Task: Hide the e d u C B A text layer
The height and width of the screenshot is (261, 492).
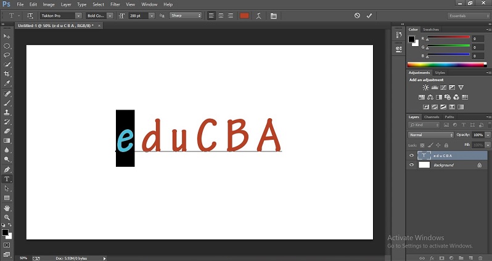Action: pos(411,155)
